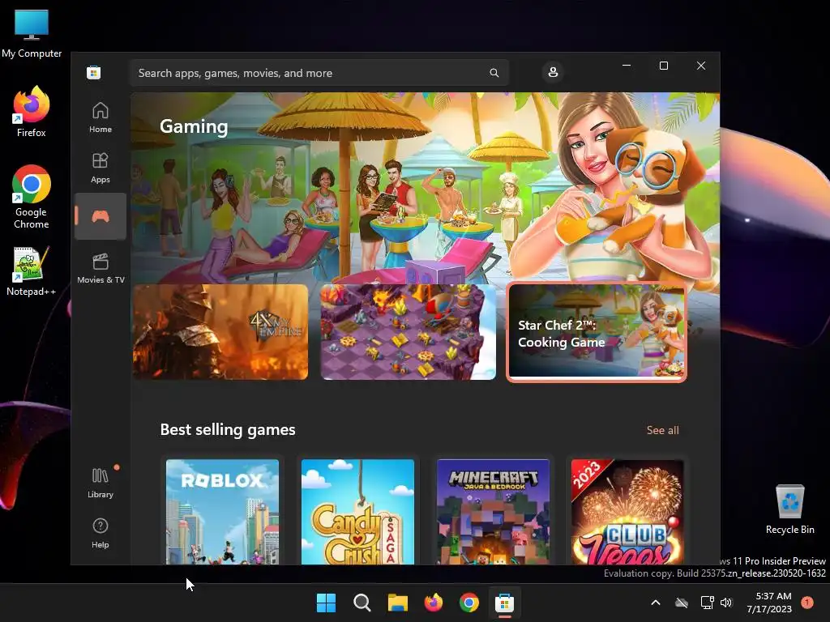The image size is (830, 622).
Task: Expand the hidden system tray icons chevron
Action: click(655, 603)
